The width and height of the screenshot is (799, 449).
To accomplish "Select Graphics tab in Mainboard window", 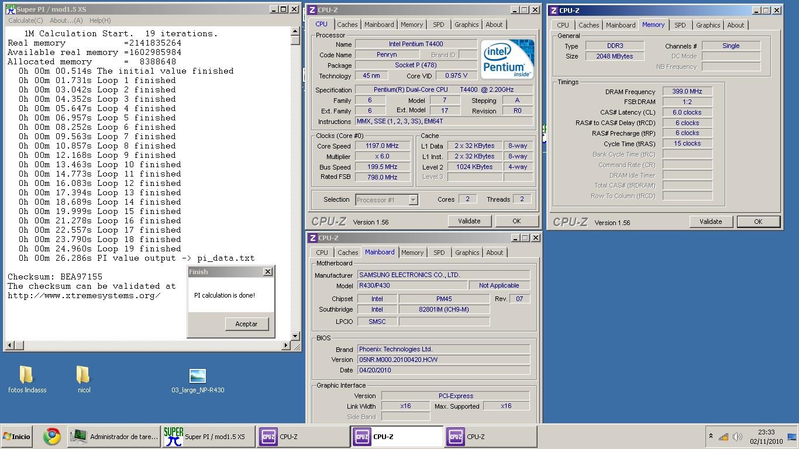I will (x=467, y=253).
